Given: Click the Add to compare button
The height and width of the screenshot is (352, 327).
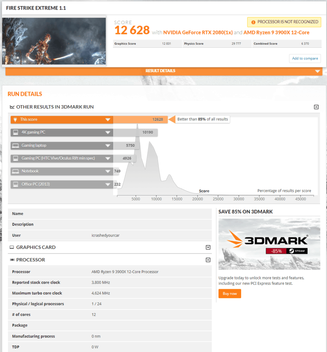Looking at the screenshot, I should click(x=305, y=58).
